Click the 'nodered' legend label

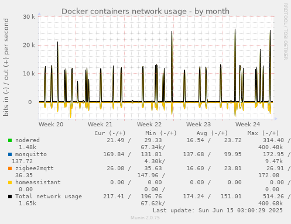(28, 140)
